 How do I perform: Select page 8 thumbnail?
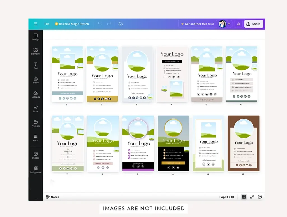(103, 143)
